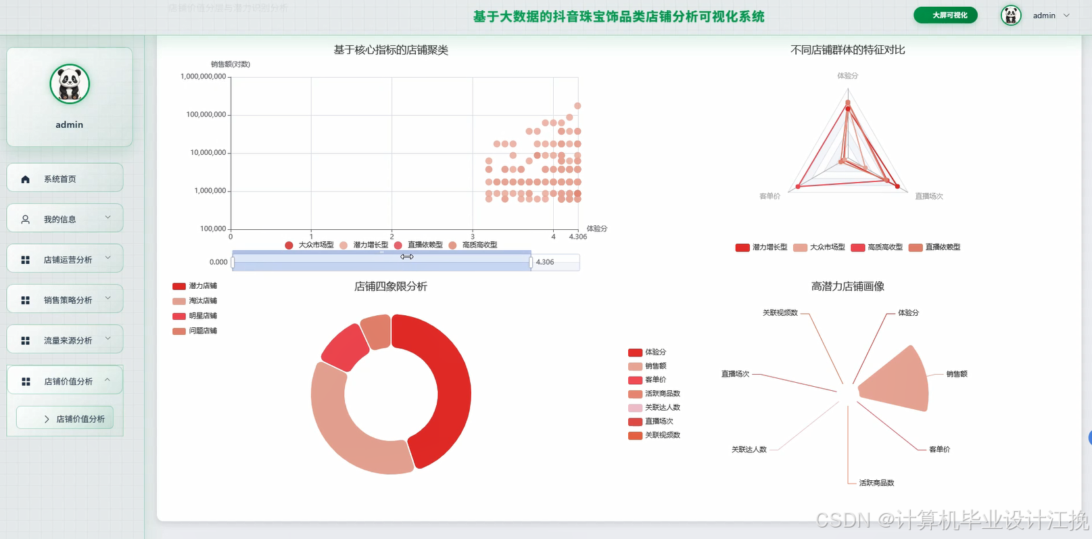Click the 基于核心指标的店铺聚类 chart title
This screenshot has height=539, width=1092.
pos(391,50)
